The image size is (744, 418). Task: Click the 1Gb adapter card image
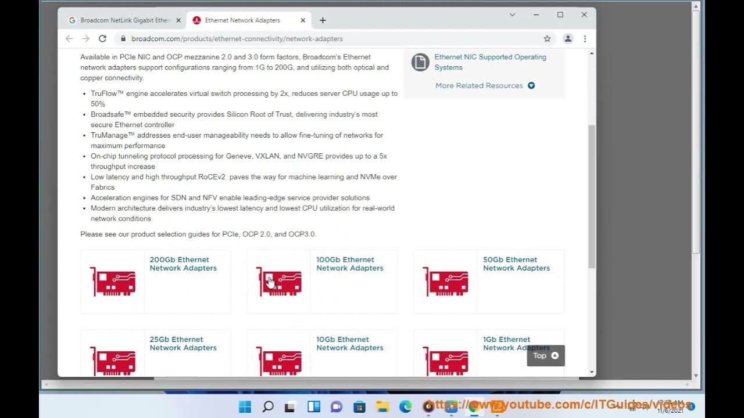[x=446, y=361]
